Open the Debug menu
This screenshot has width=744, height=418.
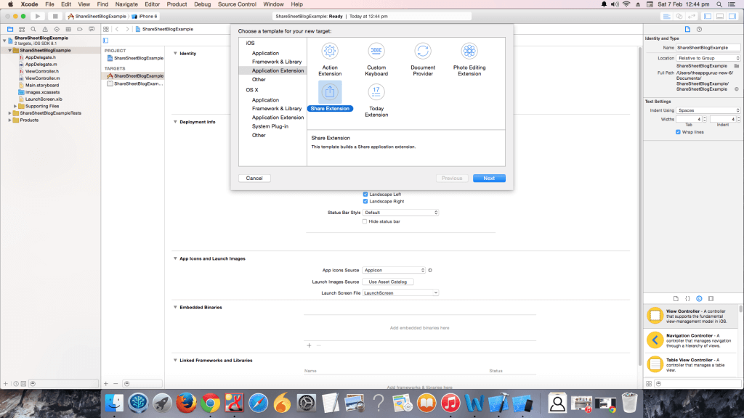(202, 4)
